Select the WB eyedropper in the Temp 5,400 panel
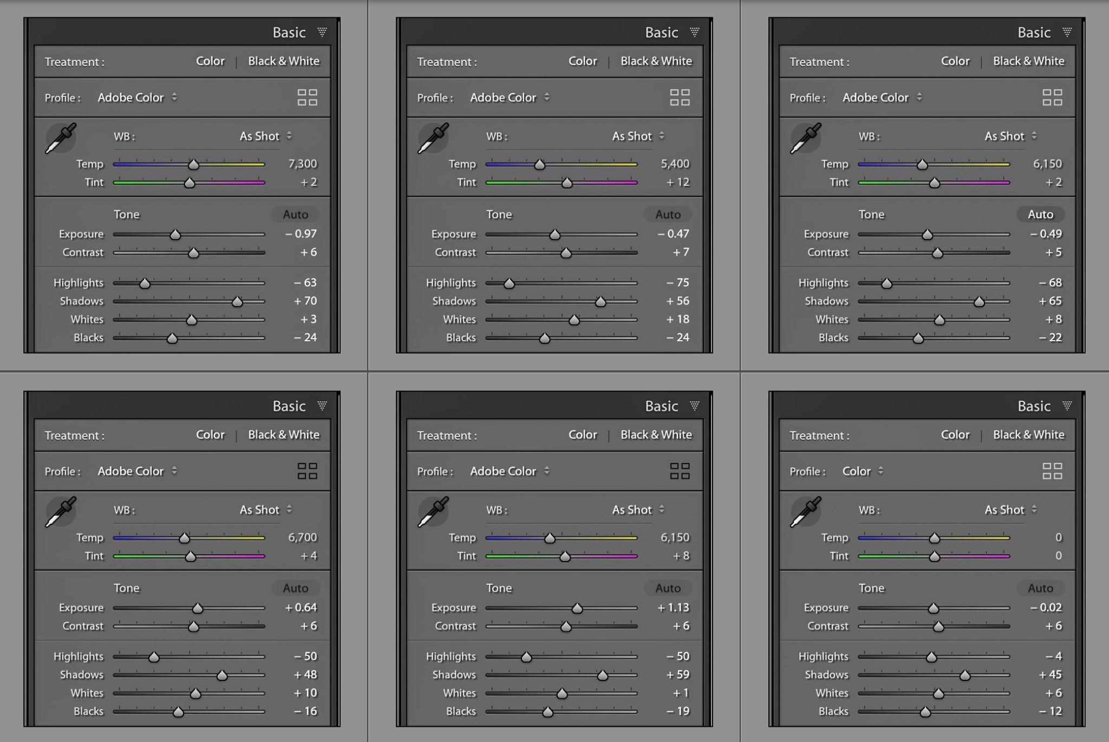This screenshot has height=742, width=1109. (x=433, y=138)
